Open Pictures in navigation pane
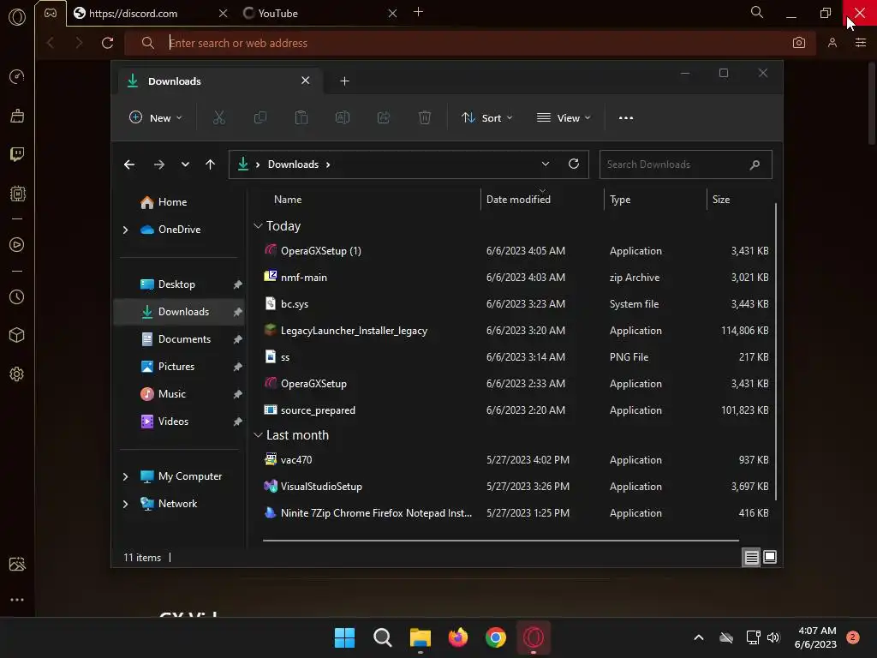Screen dimensions: 877x658 tap(176, 367)
